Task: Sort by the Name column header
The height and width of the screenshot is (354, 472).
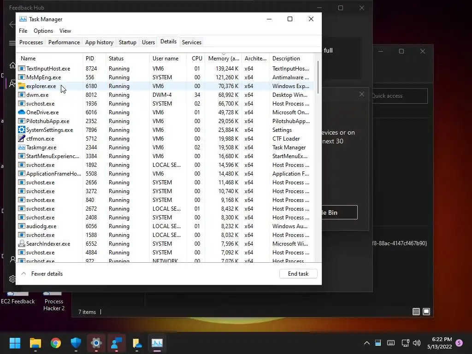Action: click(x=50, y=59)
